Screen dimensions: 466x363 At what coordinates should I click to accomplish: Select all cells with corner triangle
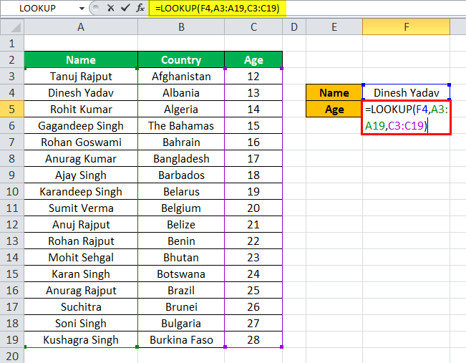click(x=12, y=27)
